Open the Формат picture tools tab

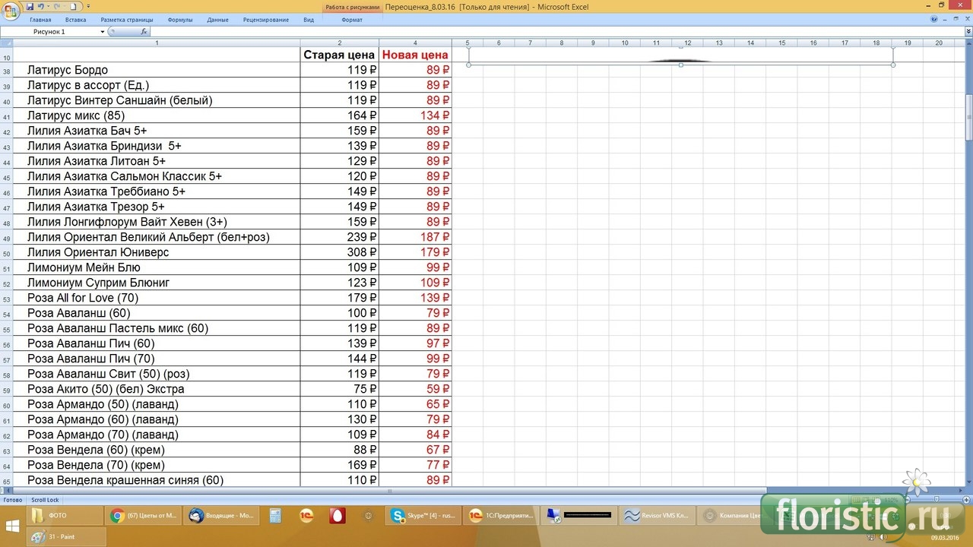click(x=352, y=20)
